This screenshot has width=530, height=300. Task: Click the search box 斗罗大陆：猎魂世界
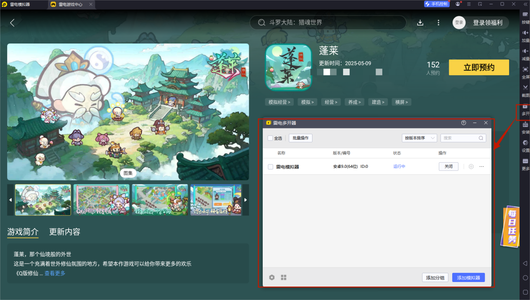pos(328,23)
